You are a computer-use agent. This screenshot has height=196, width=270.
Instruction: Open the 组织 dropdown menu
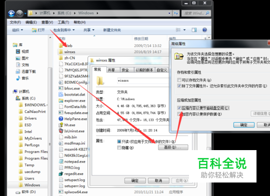coord(17,30)
